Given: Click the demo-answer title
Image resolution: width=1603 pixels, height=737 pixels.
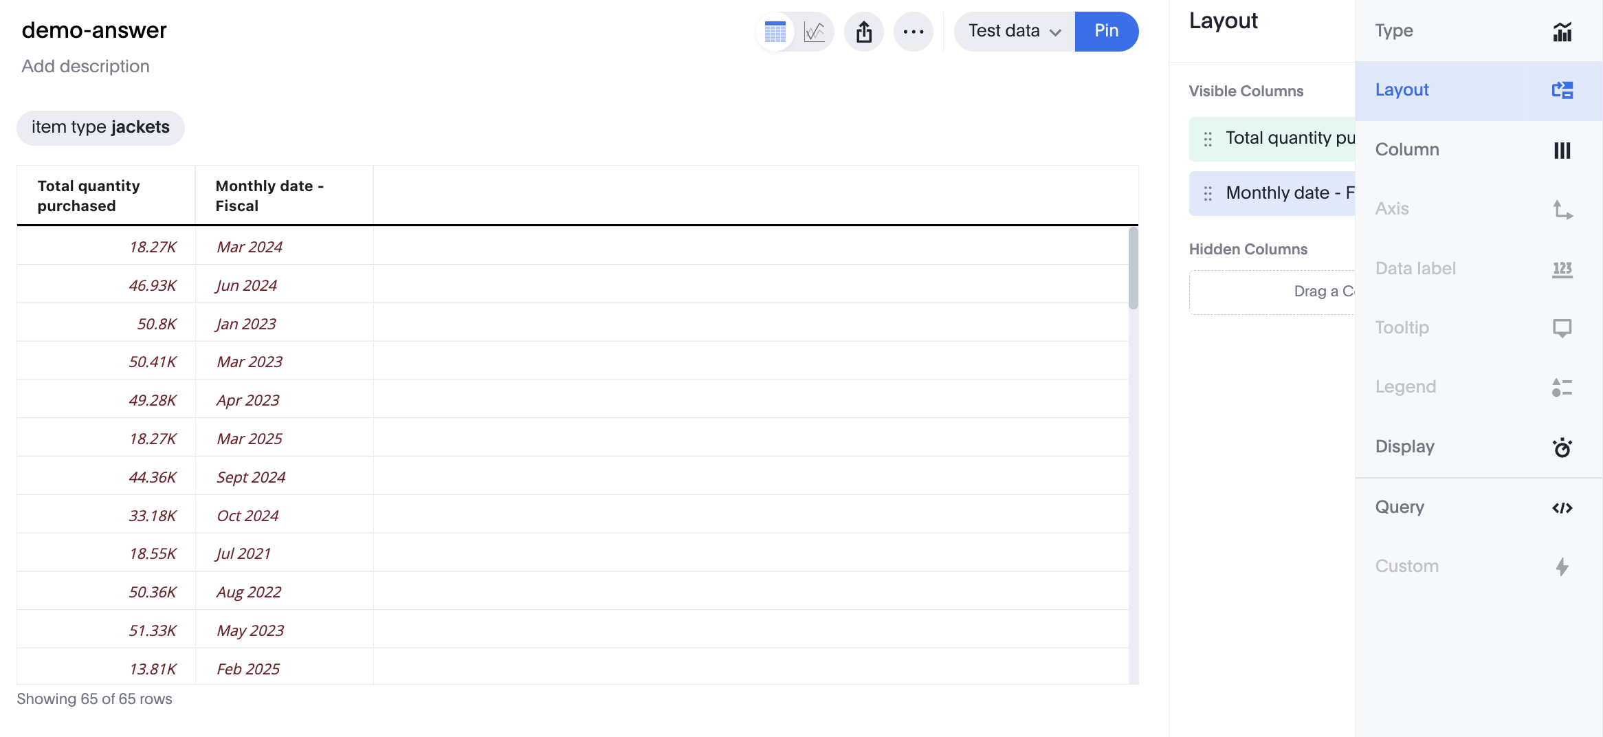Looking at the screenshot, I should click(94, 30).
